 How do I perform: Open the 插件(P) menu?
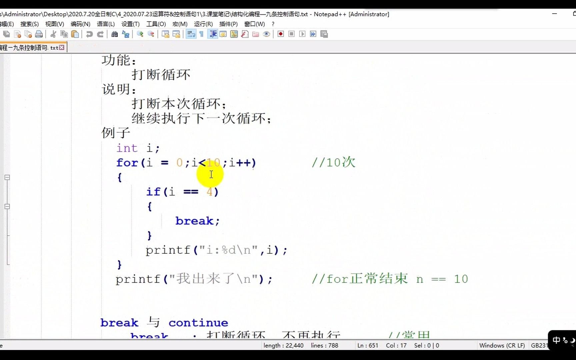click(228, 24)
